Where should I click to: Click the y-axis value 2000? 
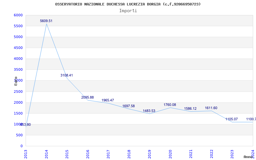tap(18, 102)
